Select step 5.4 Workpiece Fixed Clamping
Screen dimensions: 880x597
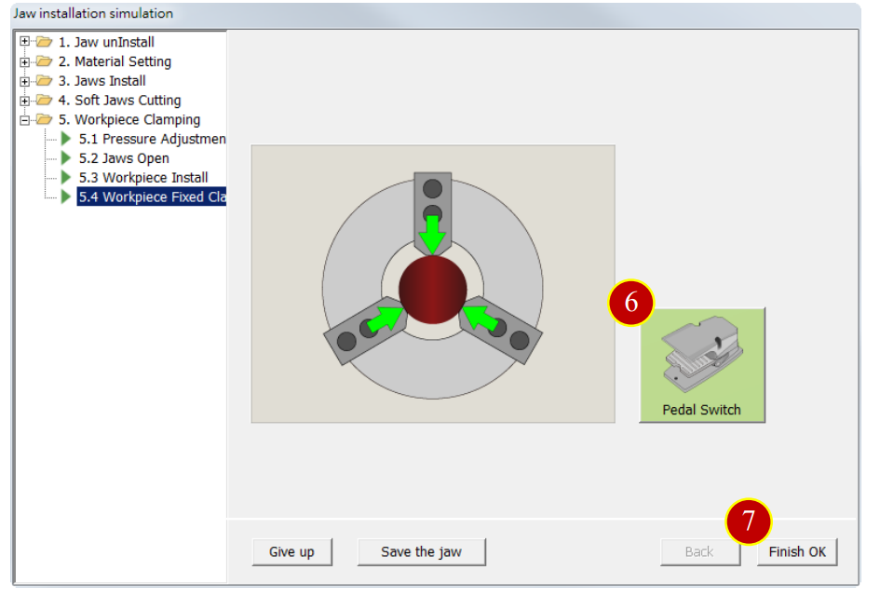[152, 197]
